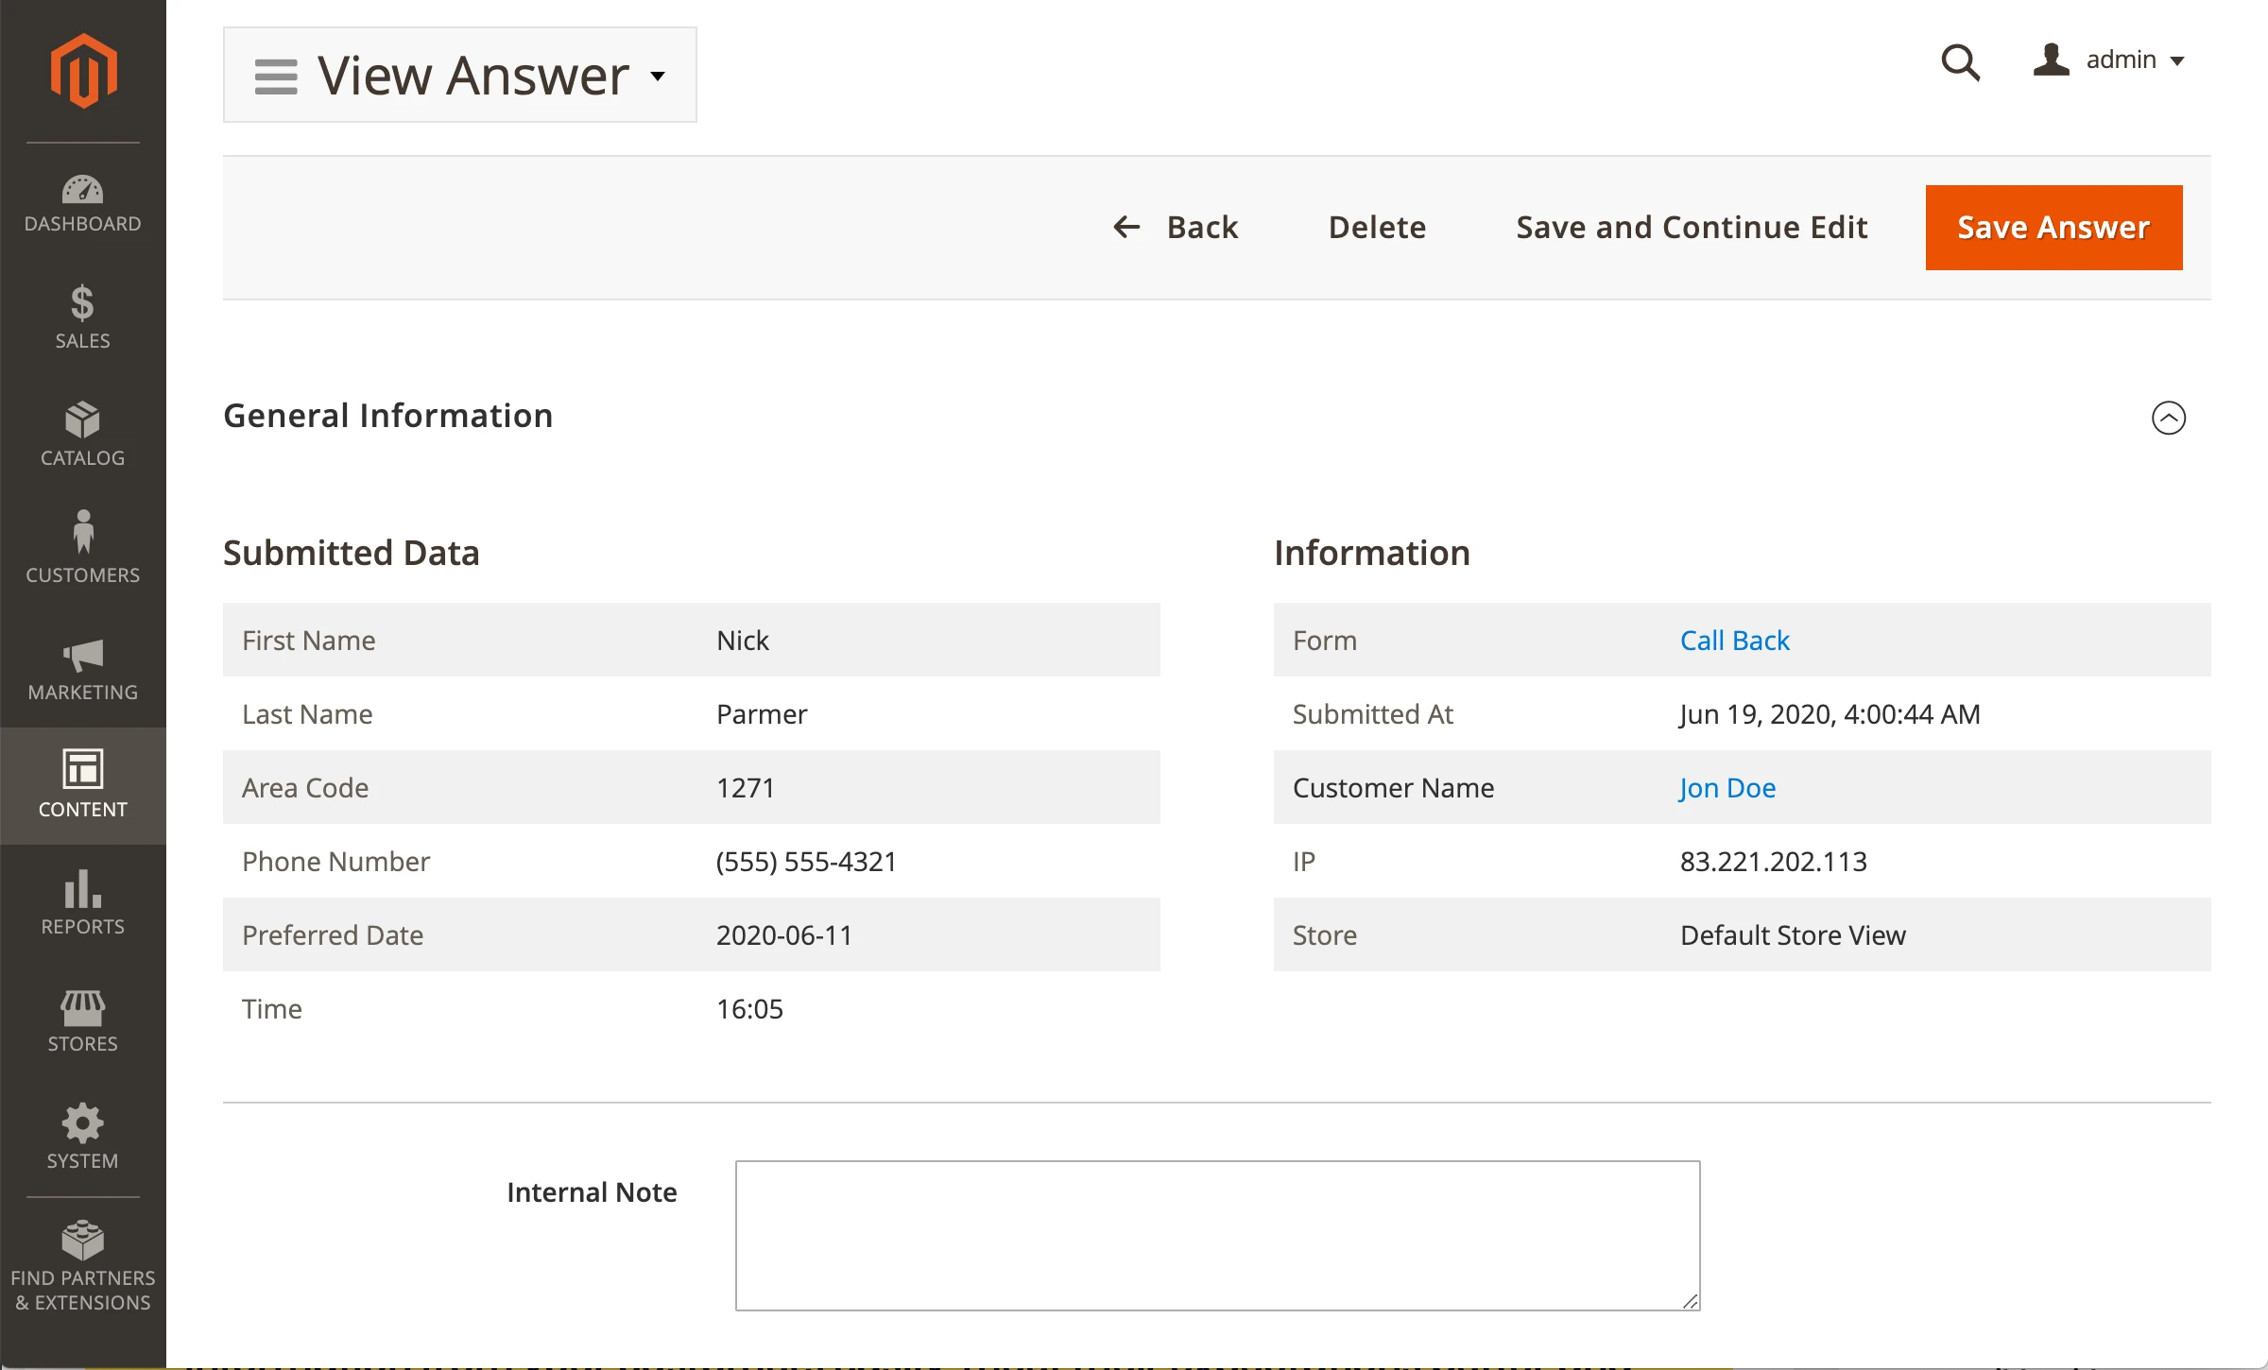Image resolution: width=2268 pixels, height=1370 pixels.
Task: Select the Content menu item
Action: (x=83, y=784)
